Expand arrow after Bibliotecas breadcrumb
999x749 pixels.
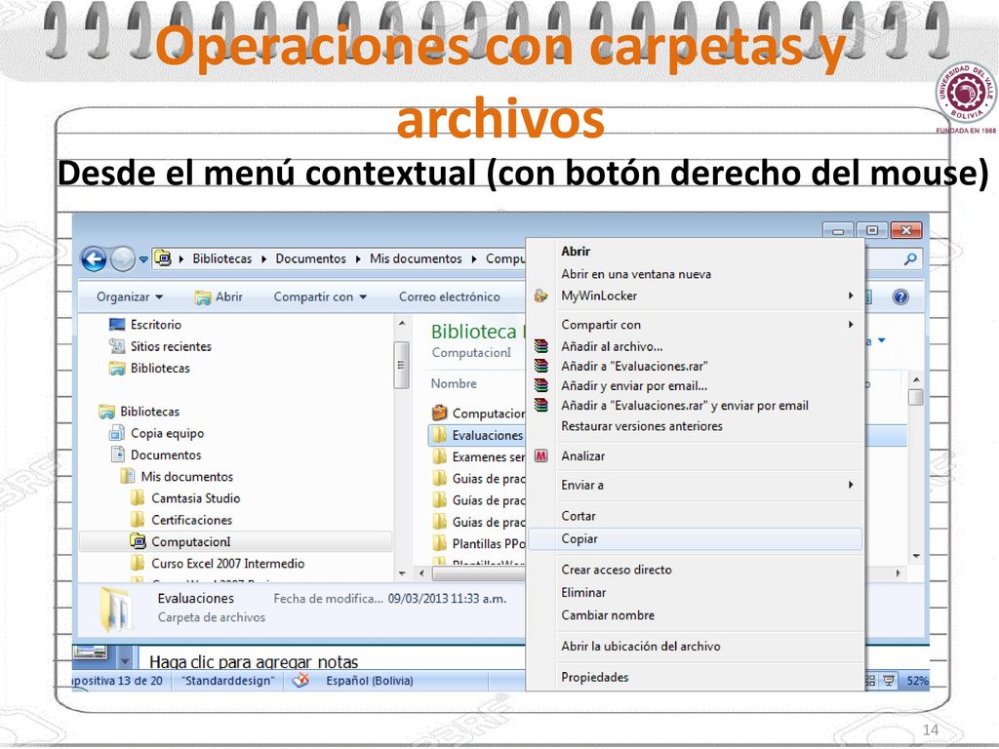click(263, 258)
